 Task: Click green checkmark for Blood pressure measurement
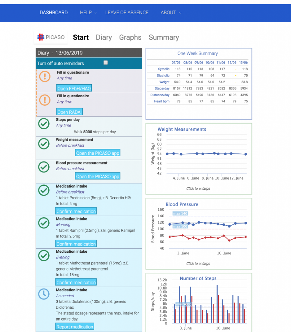(44, 167)
